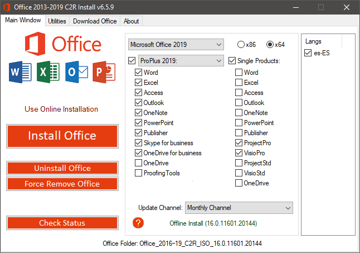The width and height of the screenshot is (360, 253).
Task: Click the Excel application logo
Action: (48, 72)
